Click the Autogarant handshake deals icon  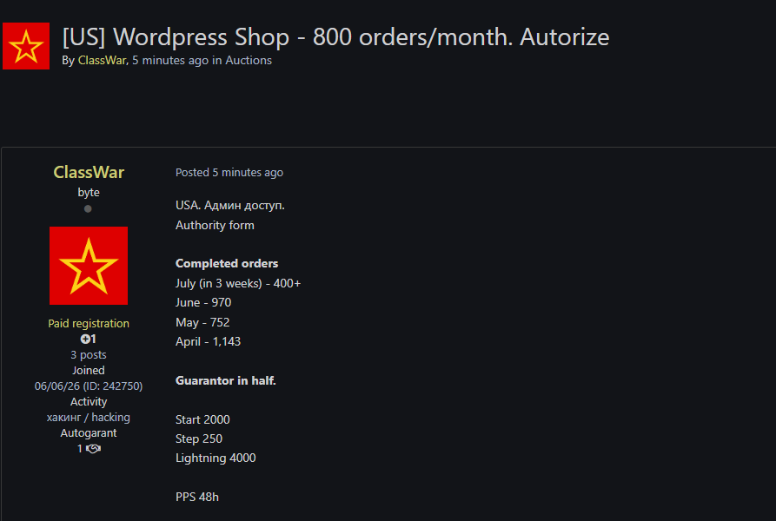(93, 449)
